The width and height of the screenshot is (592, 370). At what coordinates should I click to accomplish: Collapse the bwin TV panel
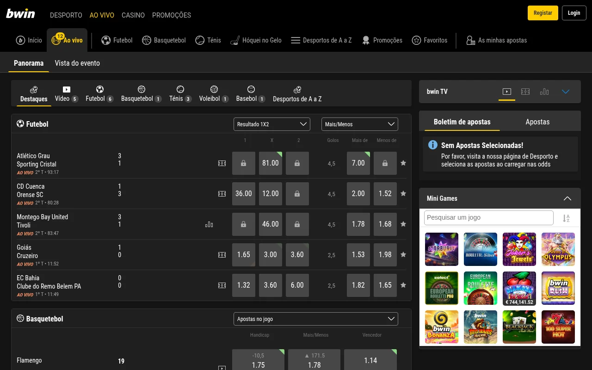click(566, 92)
